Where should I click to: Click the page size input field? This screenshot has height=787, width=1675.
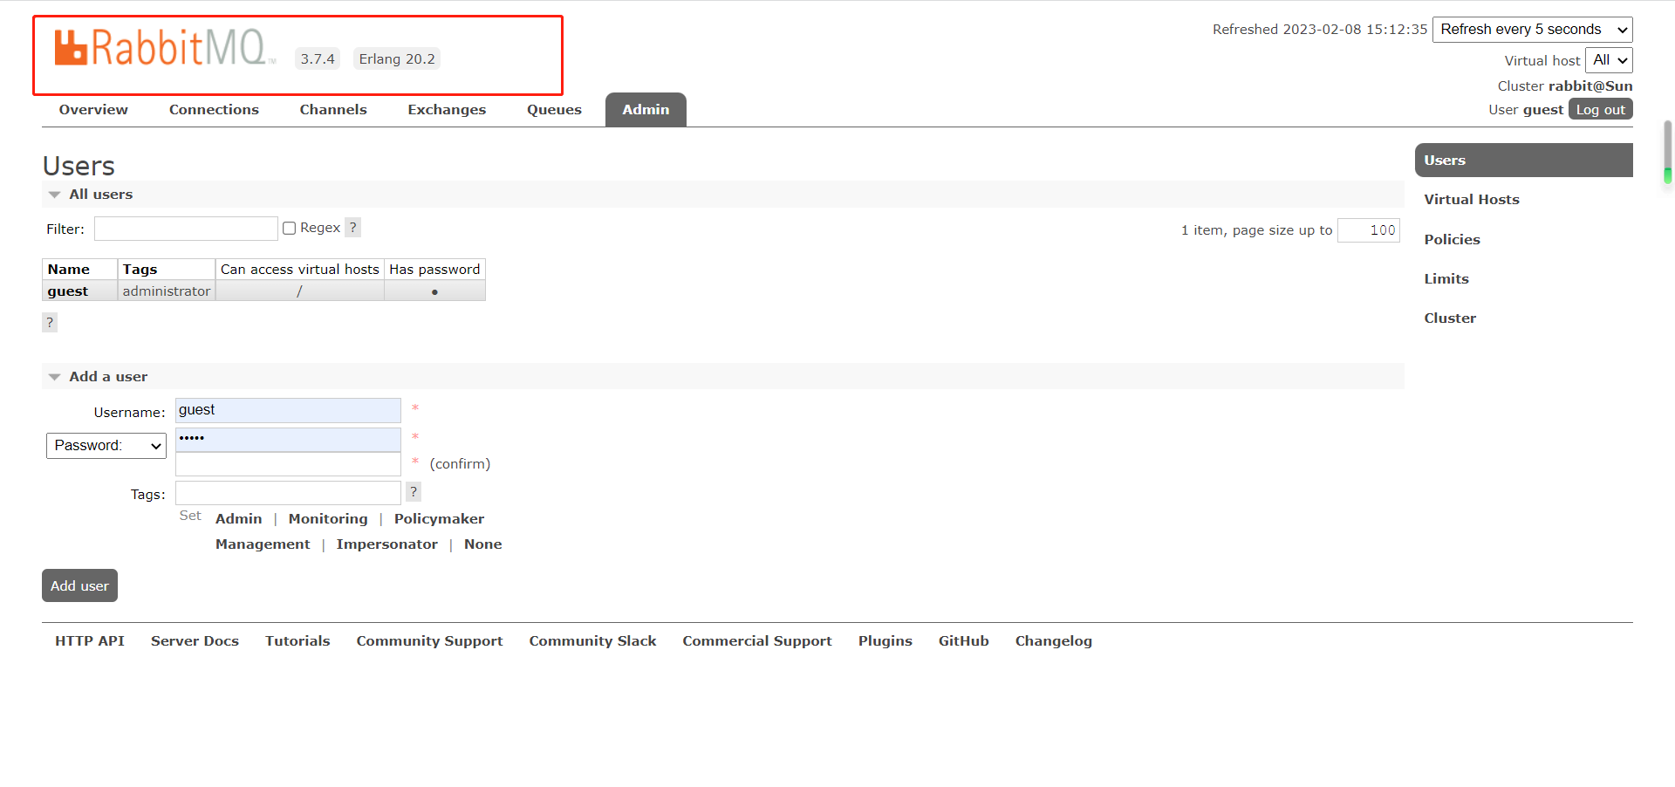click(1368, 230)
